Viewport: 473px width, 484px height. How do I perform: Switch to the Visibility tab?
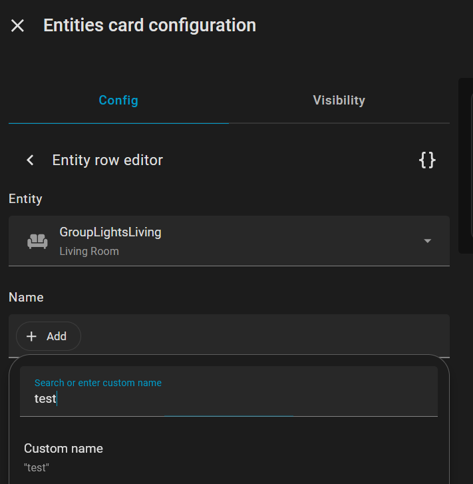[339, 101]
